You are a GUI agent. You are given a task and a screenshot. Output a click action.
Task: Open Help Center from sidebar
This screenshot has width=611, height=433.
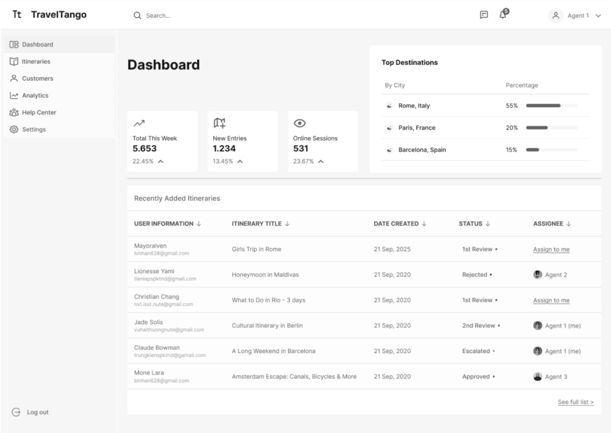[39, 112]
